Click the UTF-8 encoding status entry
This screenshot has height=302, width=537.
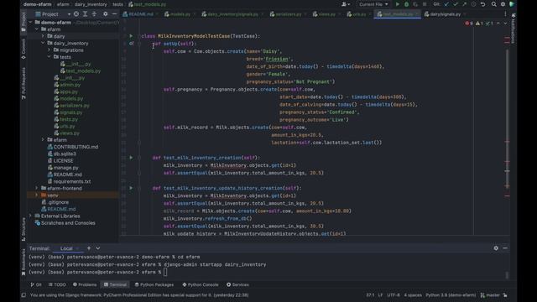point(394,294)
